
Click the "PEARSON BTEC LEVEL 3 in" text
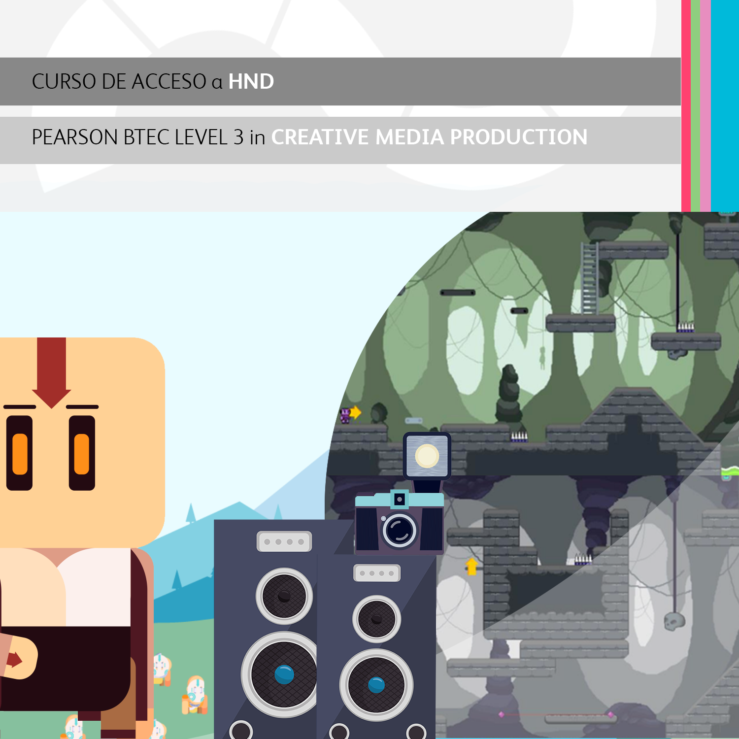pos(148,137)
